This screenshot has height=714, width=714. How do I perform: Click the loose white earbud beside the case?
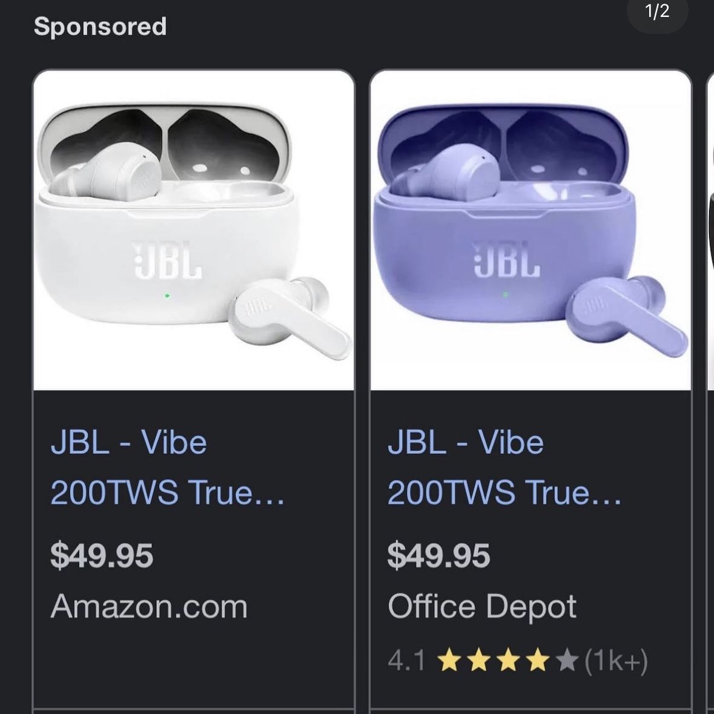[x=289, y=319]
